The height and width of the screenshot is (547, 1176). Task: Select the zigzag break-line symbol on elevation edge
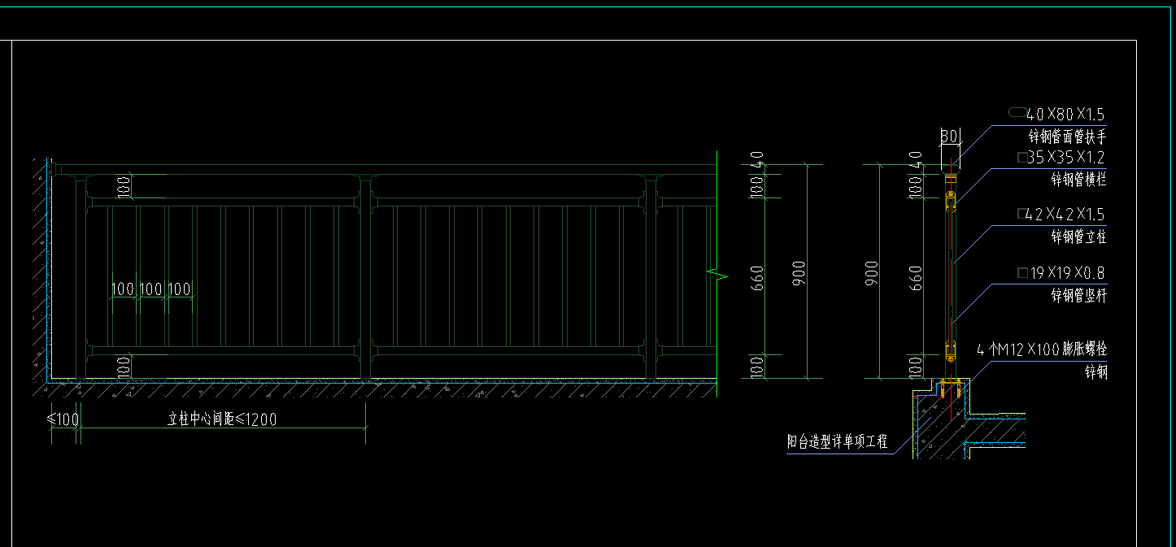718,275
